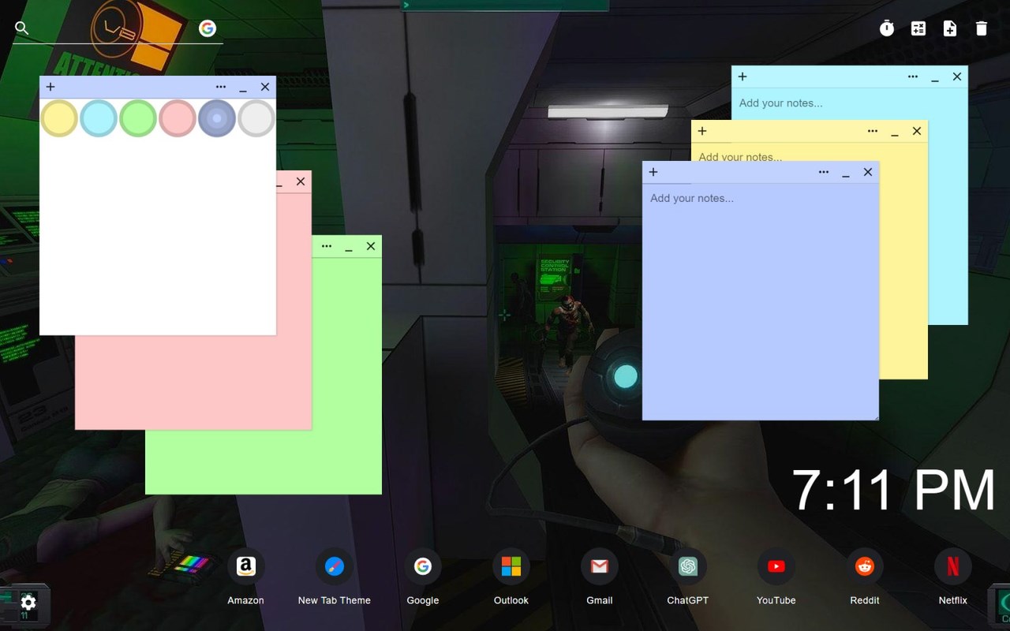
Task: Close the purple right-side note
Action: (x=868, y=172)
